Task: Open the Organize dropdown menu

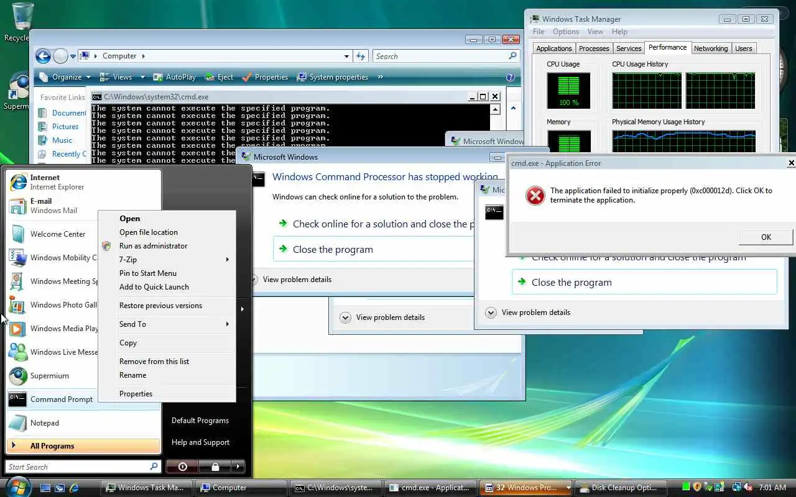Action: 64,77
